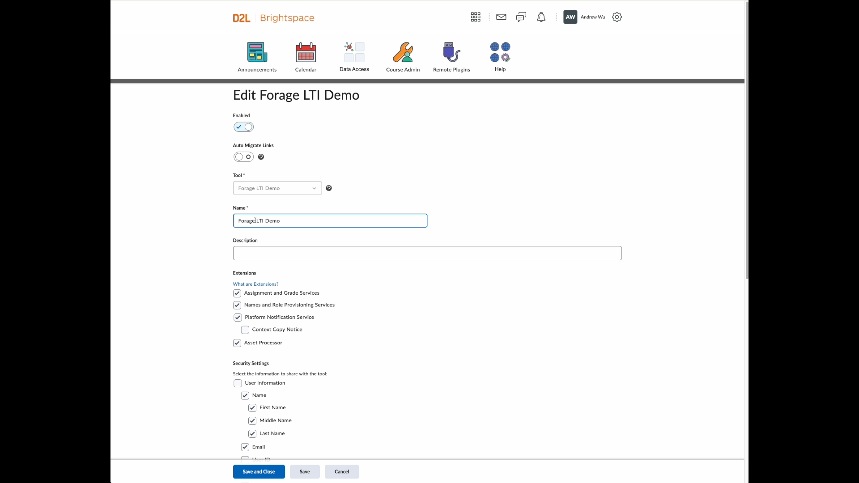Click the AW user avatar
The image size is (859, 483).
[x=570, y=17]
